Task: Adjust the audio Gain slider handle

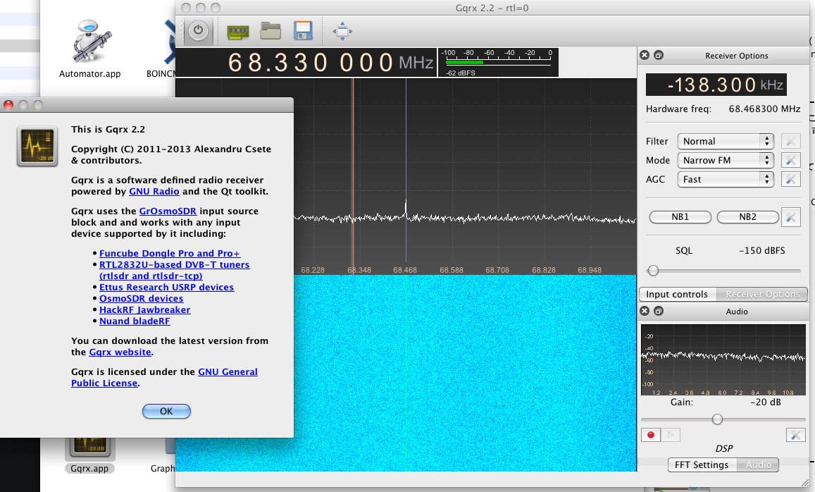Action: coord(717,419)
